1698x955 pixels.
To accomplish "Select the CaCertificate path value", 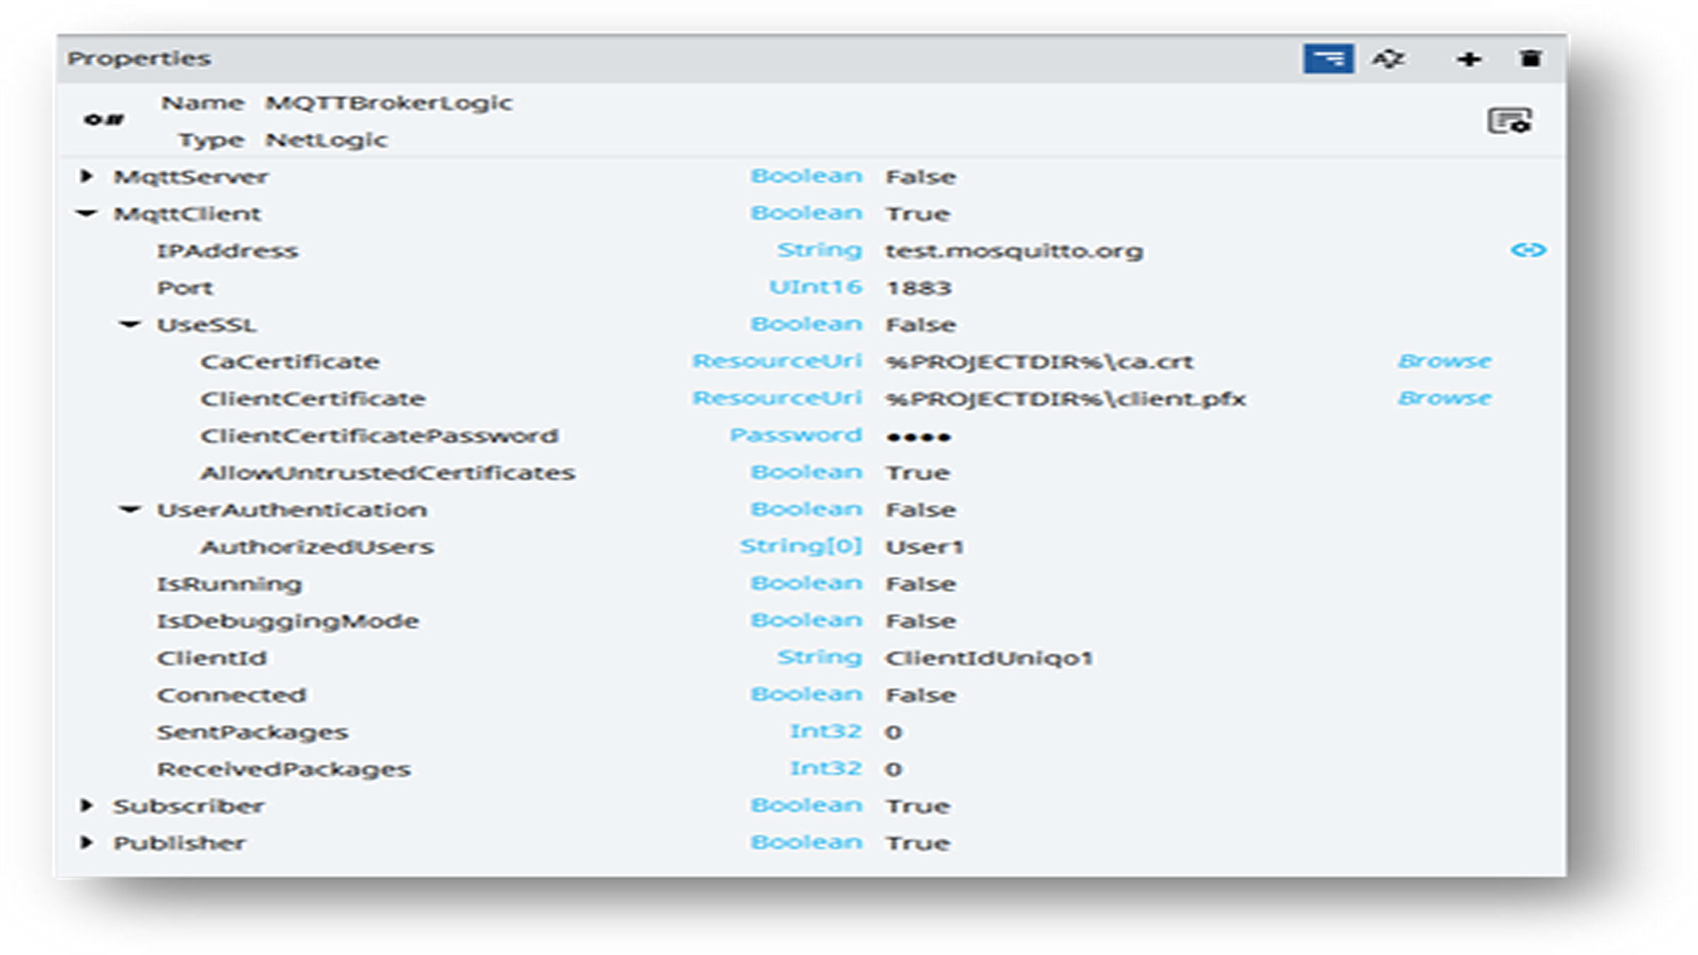I will point(1039,362).
